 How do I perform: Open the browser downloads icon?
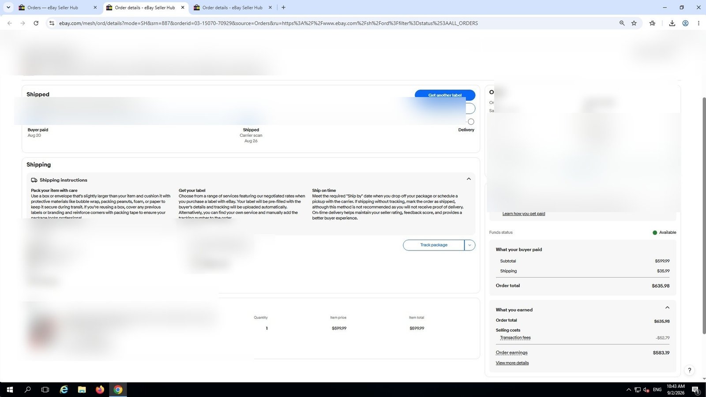click(x=672, y=23)
